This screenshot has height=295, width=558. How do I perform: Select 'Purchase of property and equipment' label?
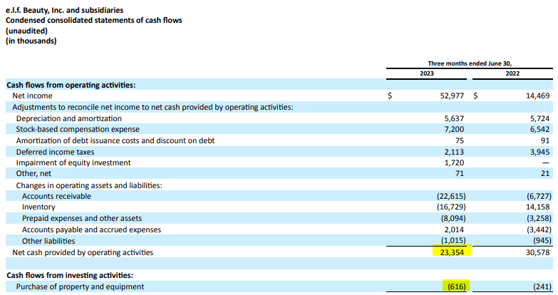coord(80,286)
